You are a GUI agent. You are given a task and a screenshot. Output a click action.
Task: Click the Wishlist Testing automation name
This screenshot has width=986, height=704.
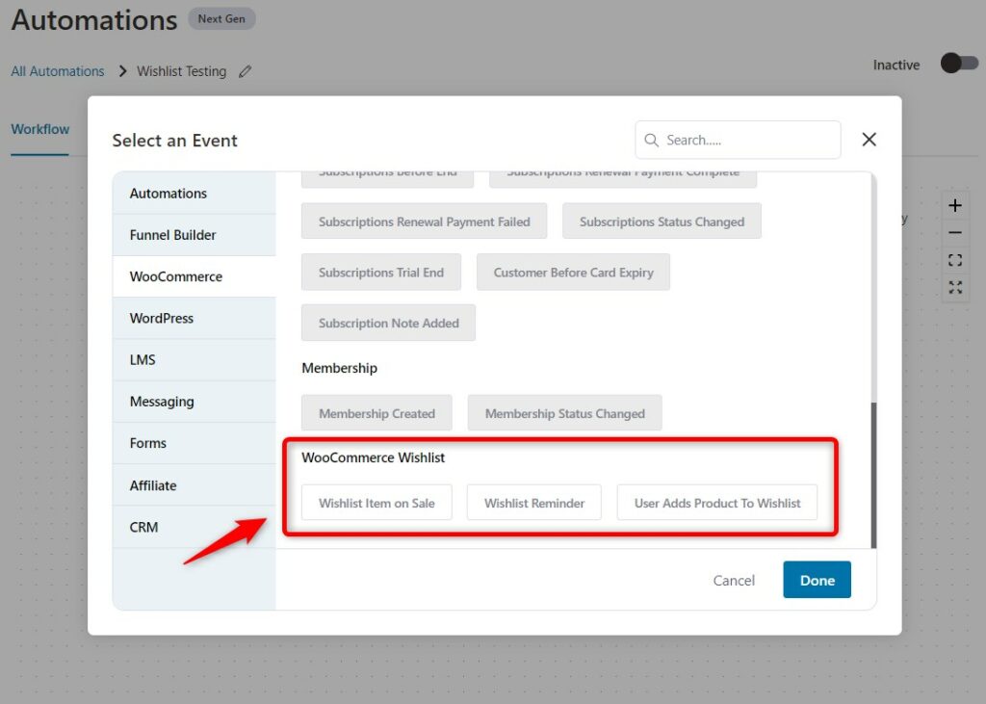[x=182, y=71]
